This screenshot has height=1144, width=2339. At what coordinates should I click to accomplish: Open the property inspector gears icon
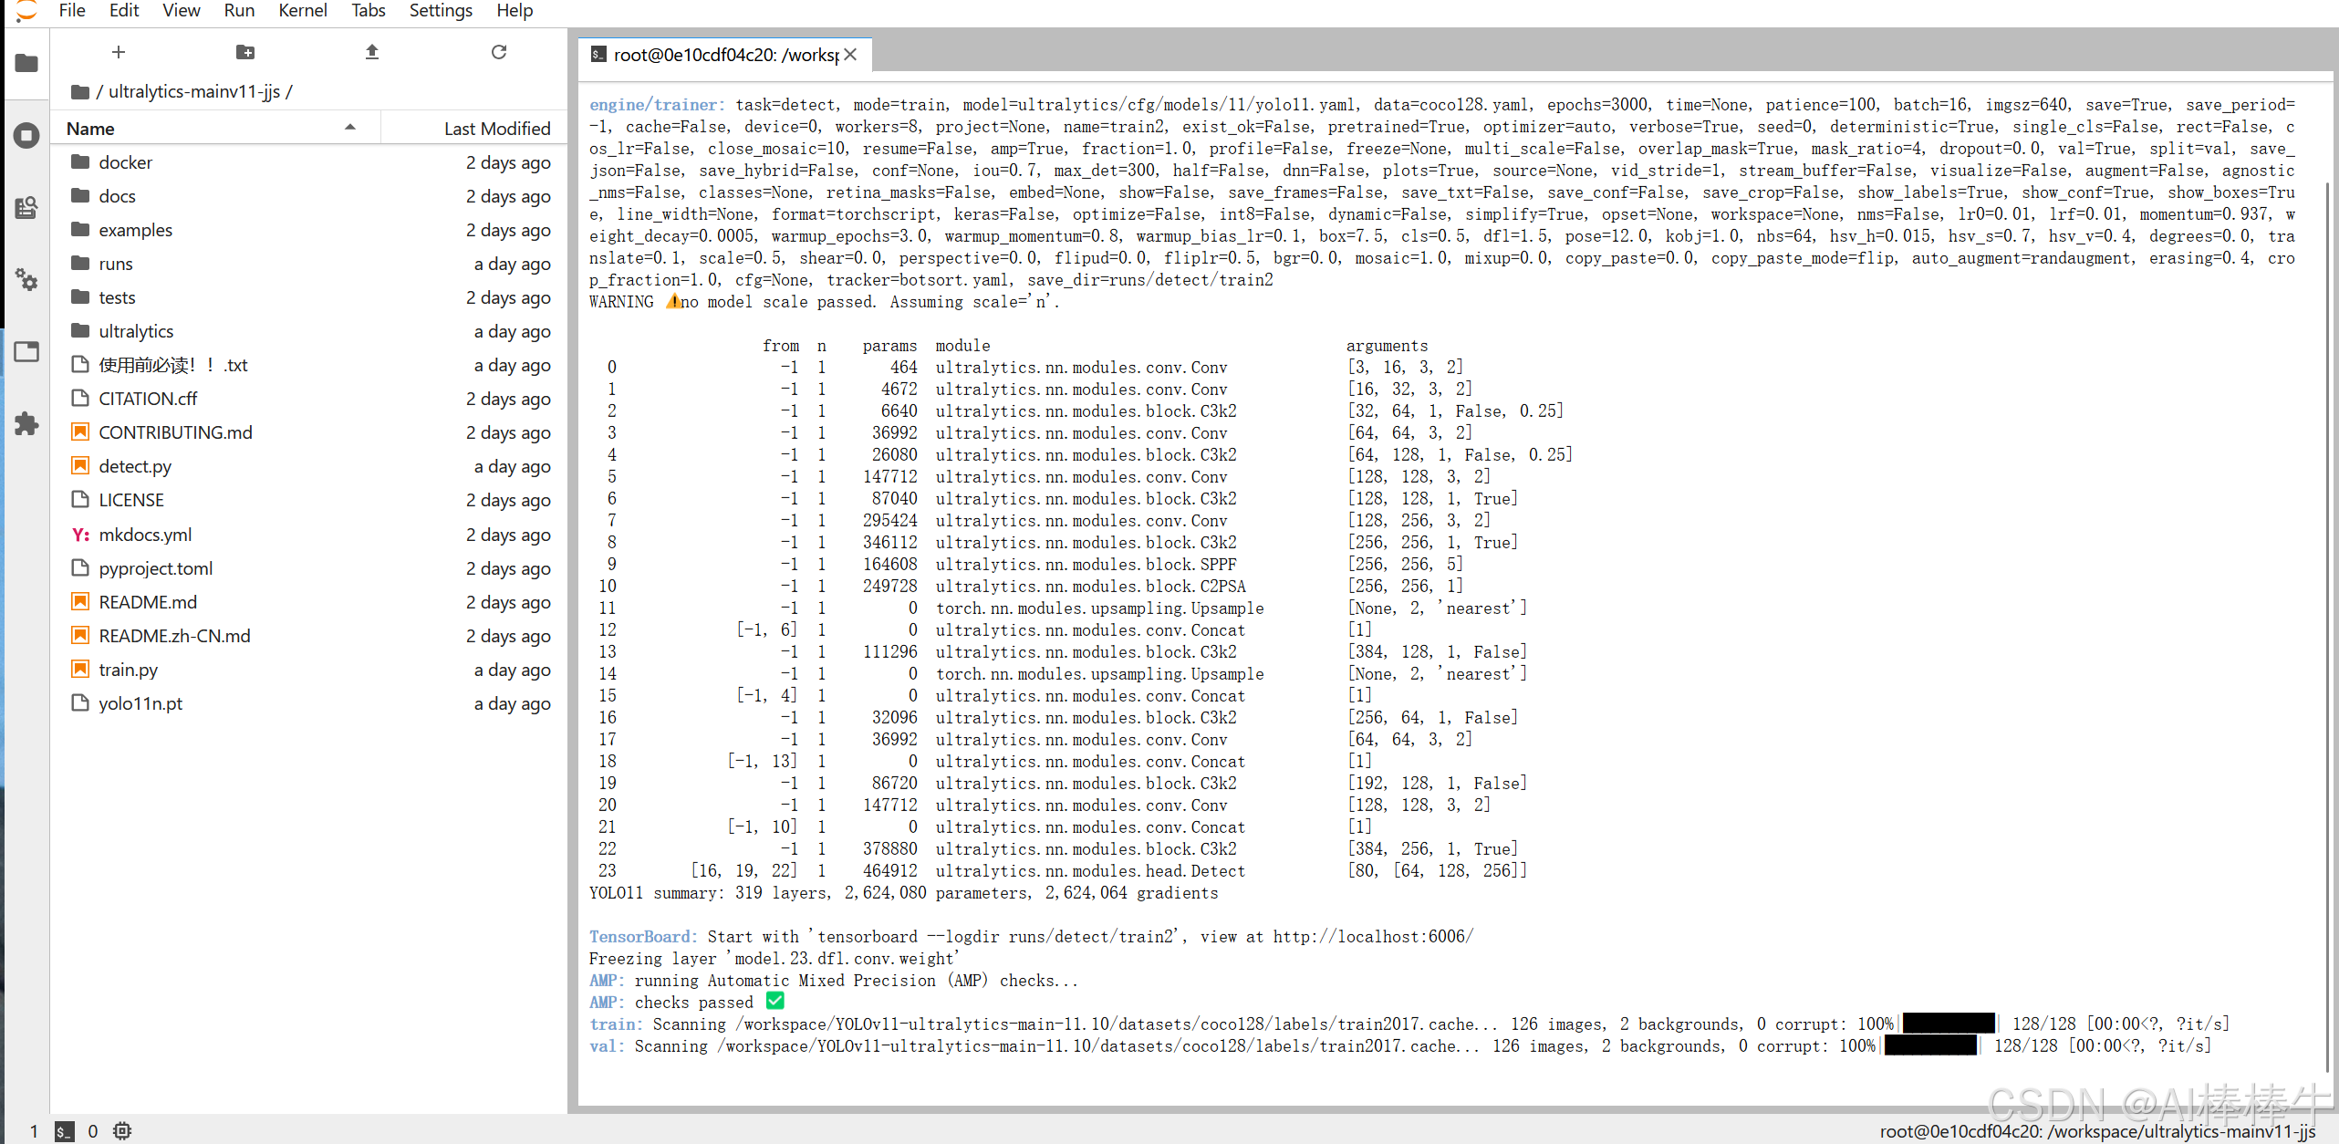pos(26,279)
